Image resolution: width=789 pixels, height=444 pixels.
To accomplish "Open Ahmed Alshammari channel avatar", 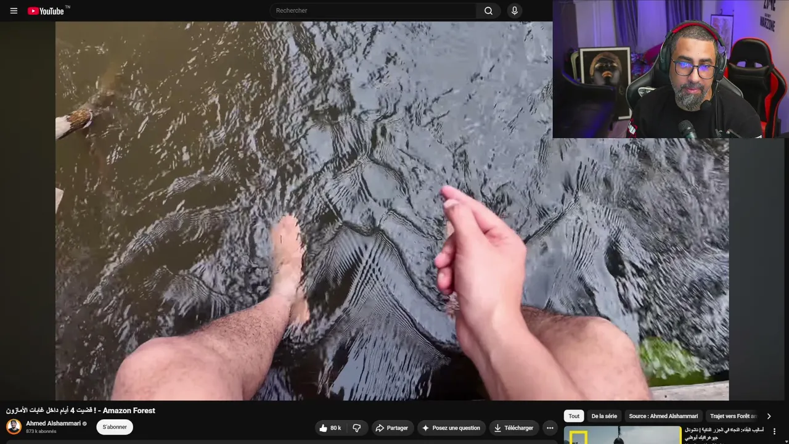I will [x=14, y=427].
